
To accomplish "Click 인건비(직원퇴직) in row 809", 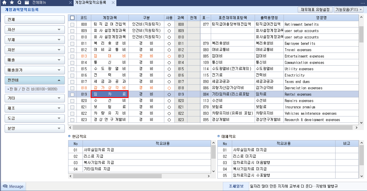I will coord(146,31).
